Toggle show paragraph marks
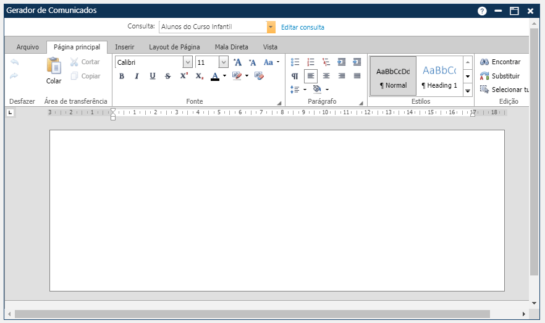Screen dimensions: 545x323 click(x=295, y=76)
